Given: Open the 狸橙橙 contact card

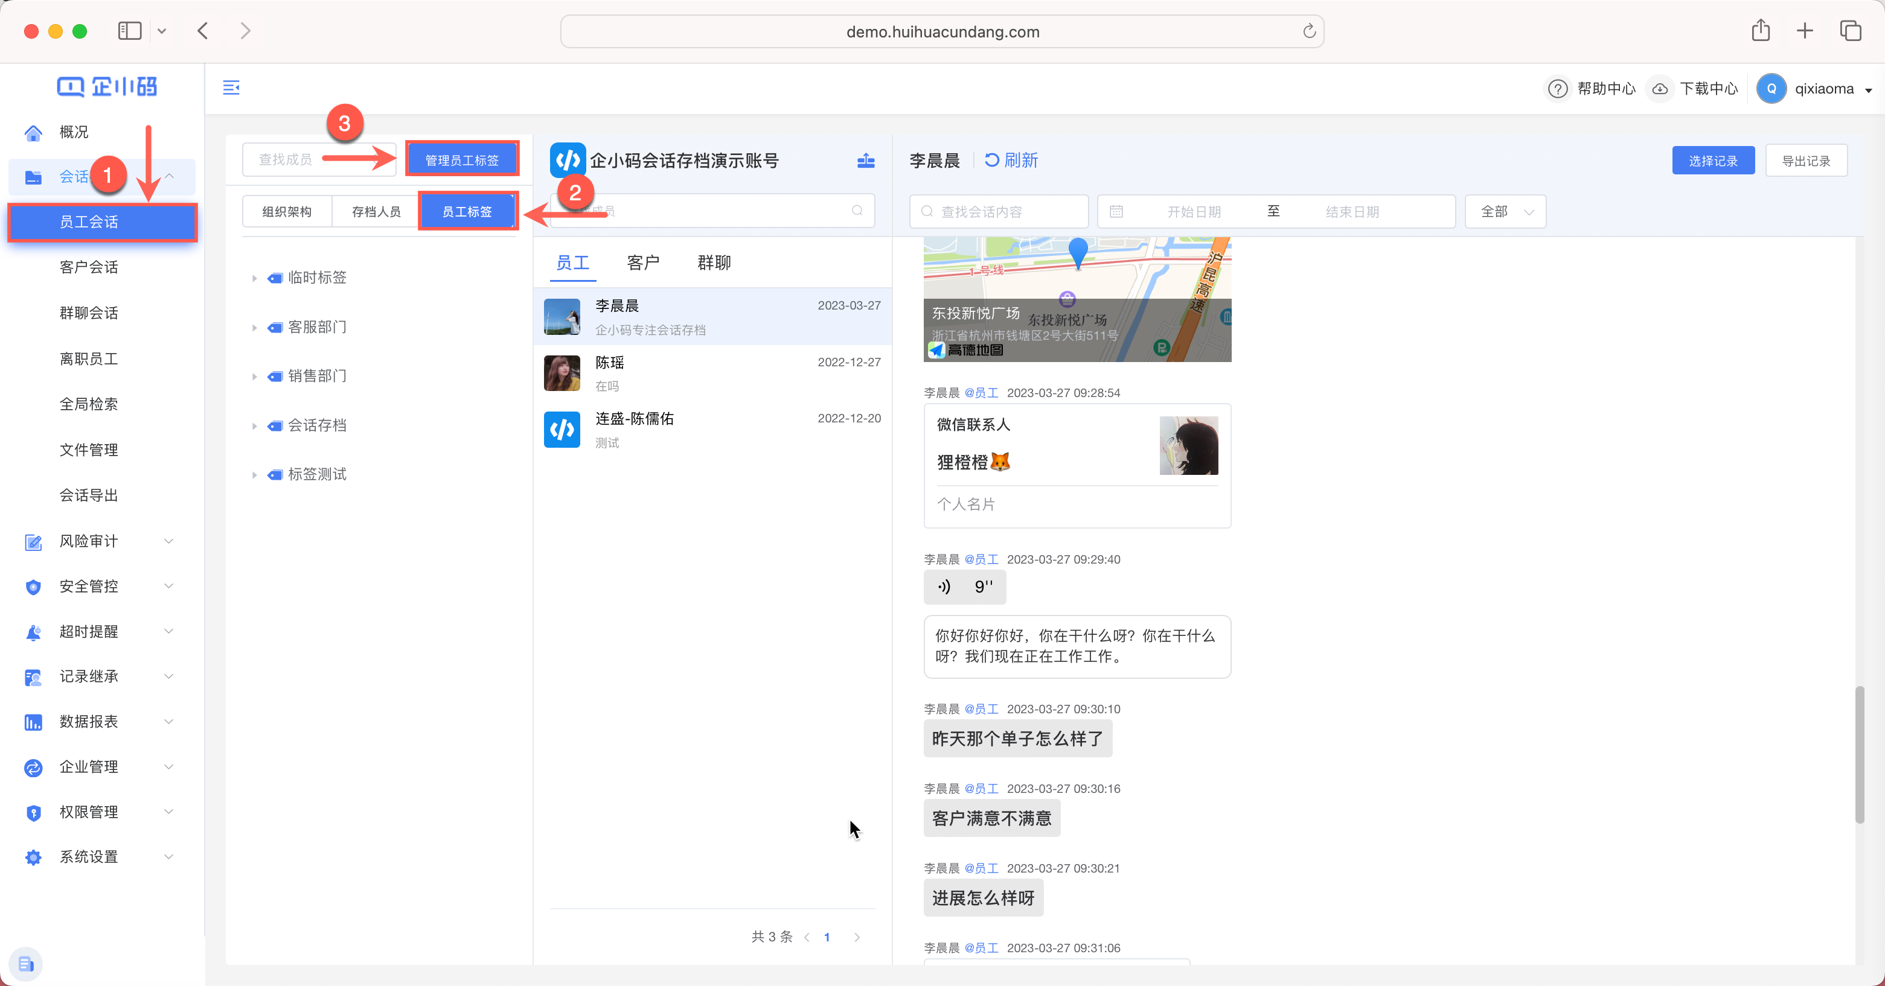Looking at the screenshot, I should pos(1077,466).
